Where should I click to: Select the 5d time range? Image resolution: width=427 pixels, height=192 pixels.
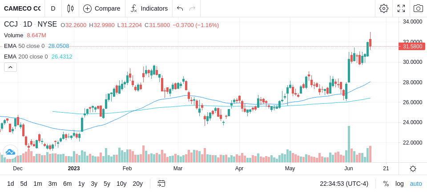tap(24, 184)
